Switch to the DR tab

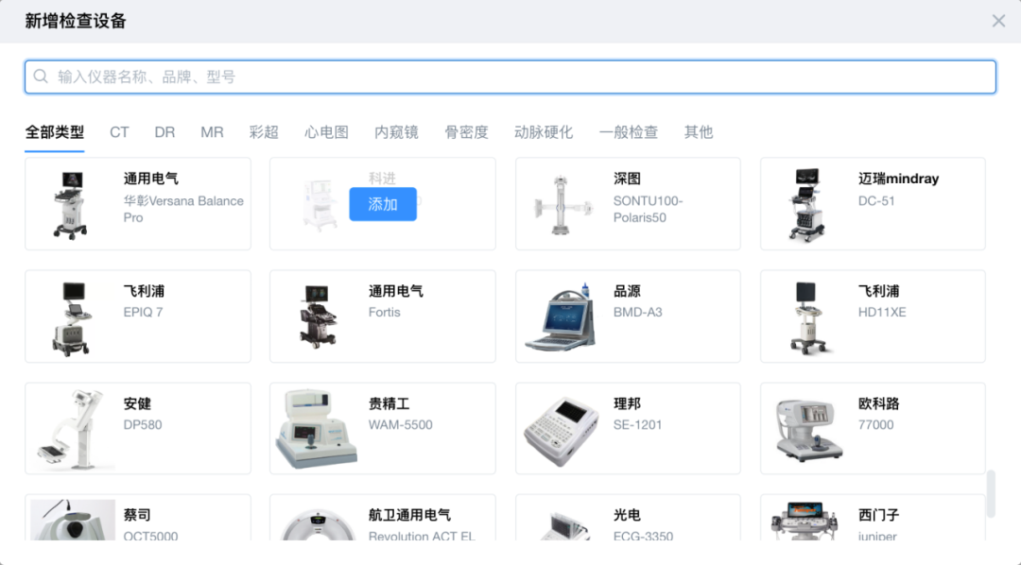tap(164, 132)
